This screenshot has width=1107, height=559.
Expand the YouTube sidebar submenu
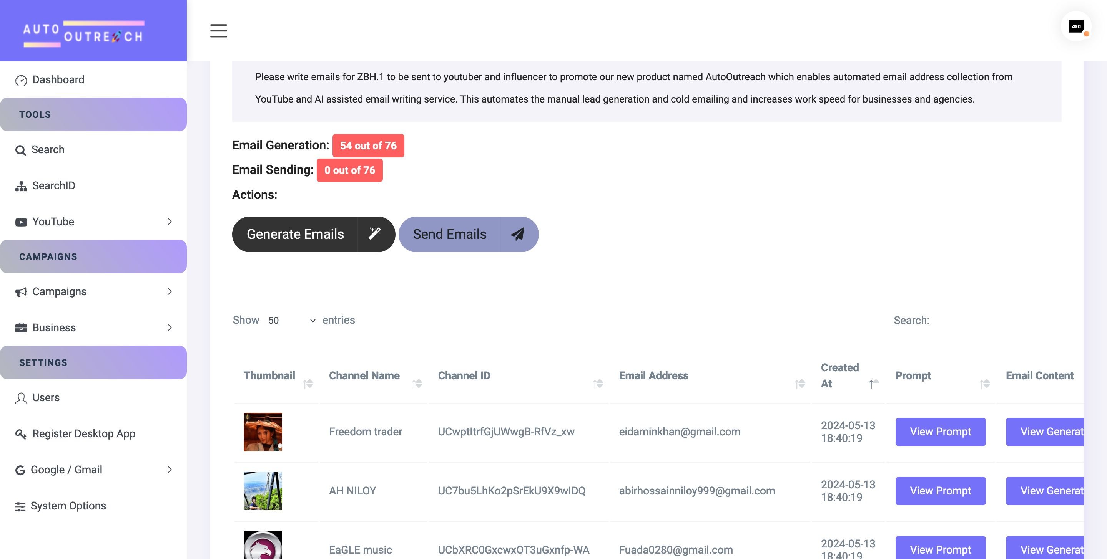[93, 222]
